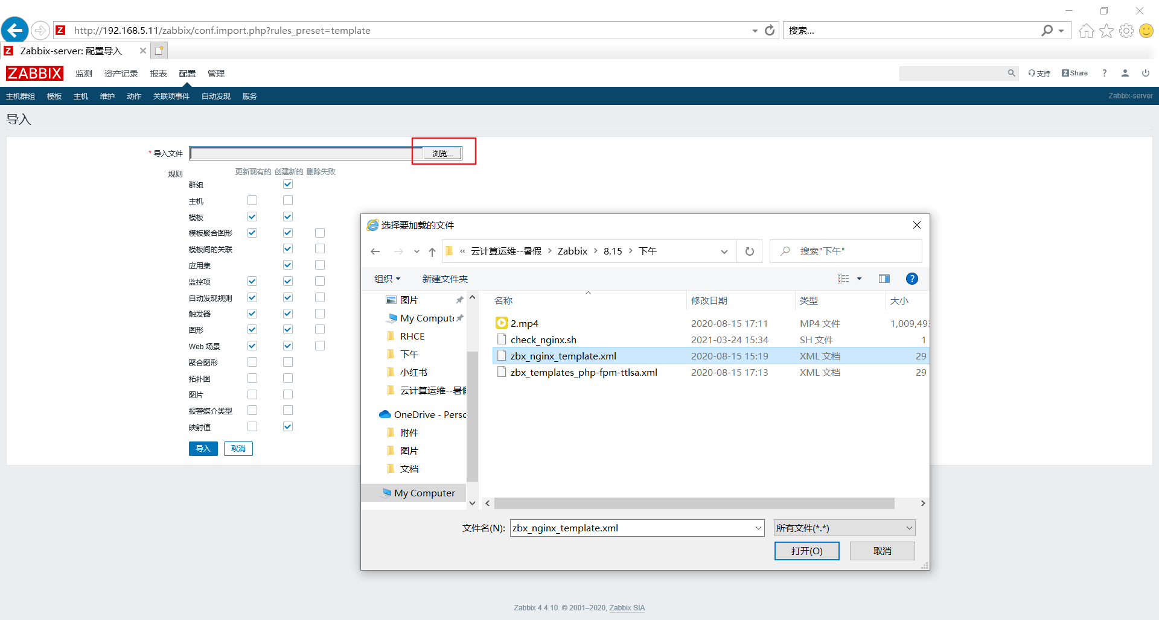Open the 资产记录 menu
Screen dimensions: 1159x620
[121, 74]
